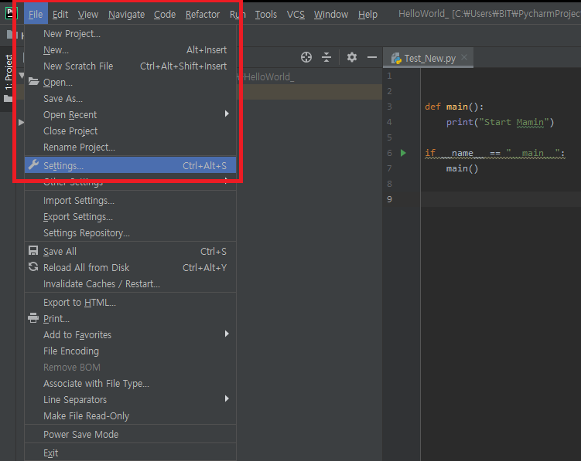581x461 pixels.
Task: Open Settings... from File menu
Action: tap(130, 165)
